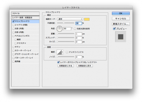Click the OK button

[x=121, y=13]
